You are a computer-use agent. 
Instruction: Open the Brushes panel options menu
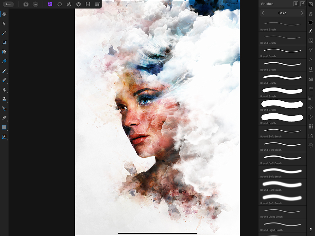(295, 4)
